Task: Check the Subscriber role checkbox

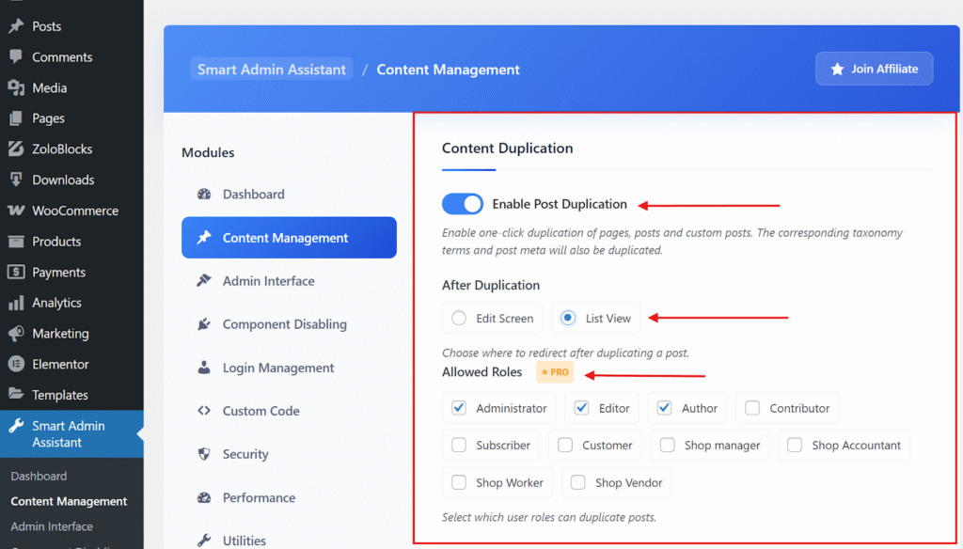Action: click(x=459, y=445)
